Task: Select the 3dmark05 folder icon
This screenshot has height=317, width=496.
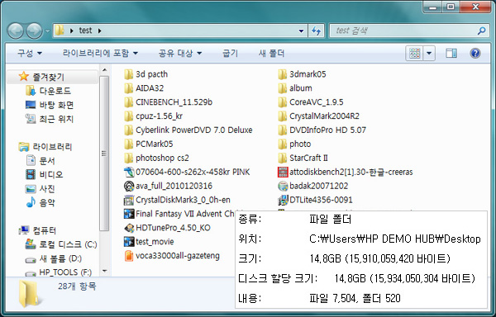Action: [283, 74]
